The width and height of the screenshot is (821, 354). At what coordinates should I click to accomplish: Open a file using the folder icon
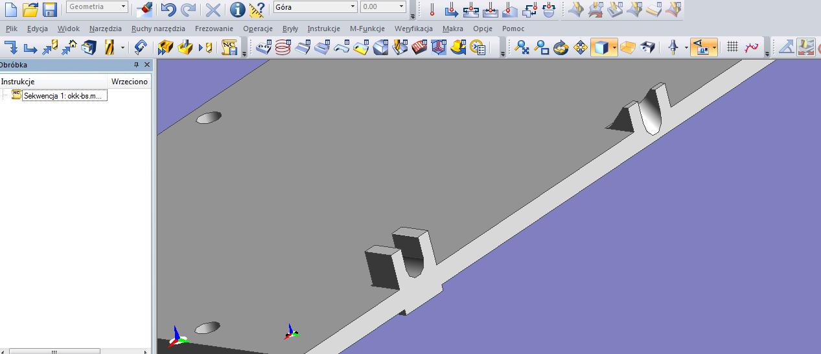pyautogui.click(x=30, y=9)
